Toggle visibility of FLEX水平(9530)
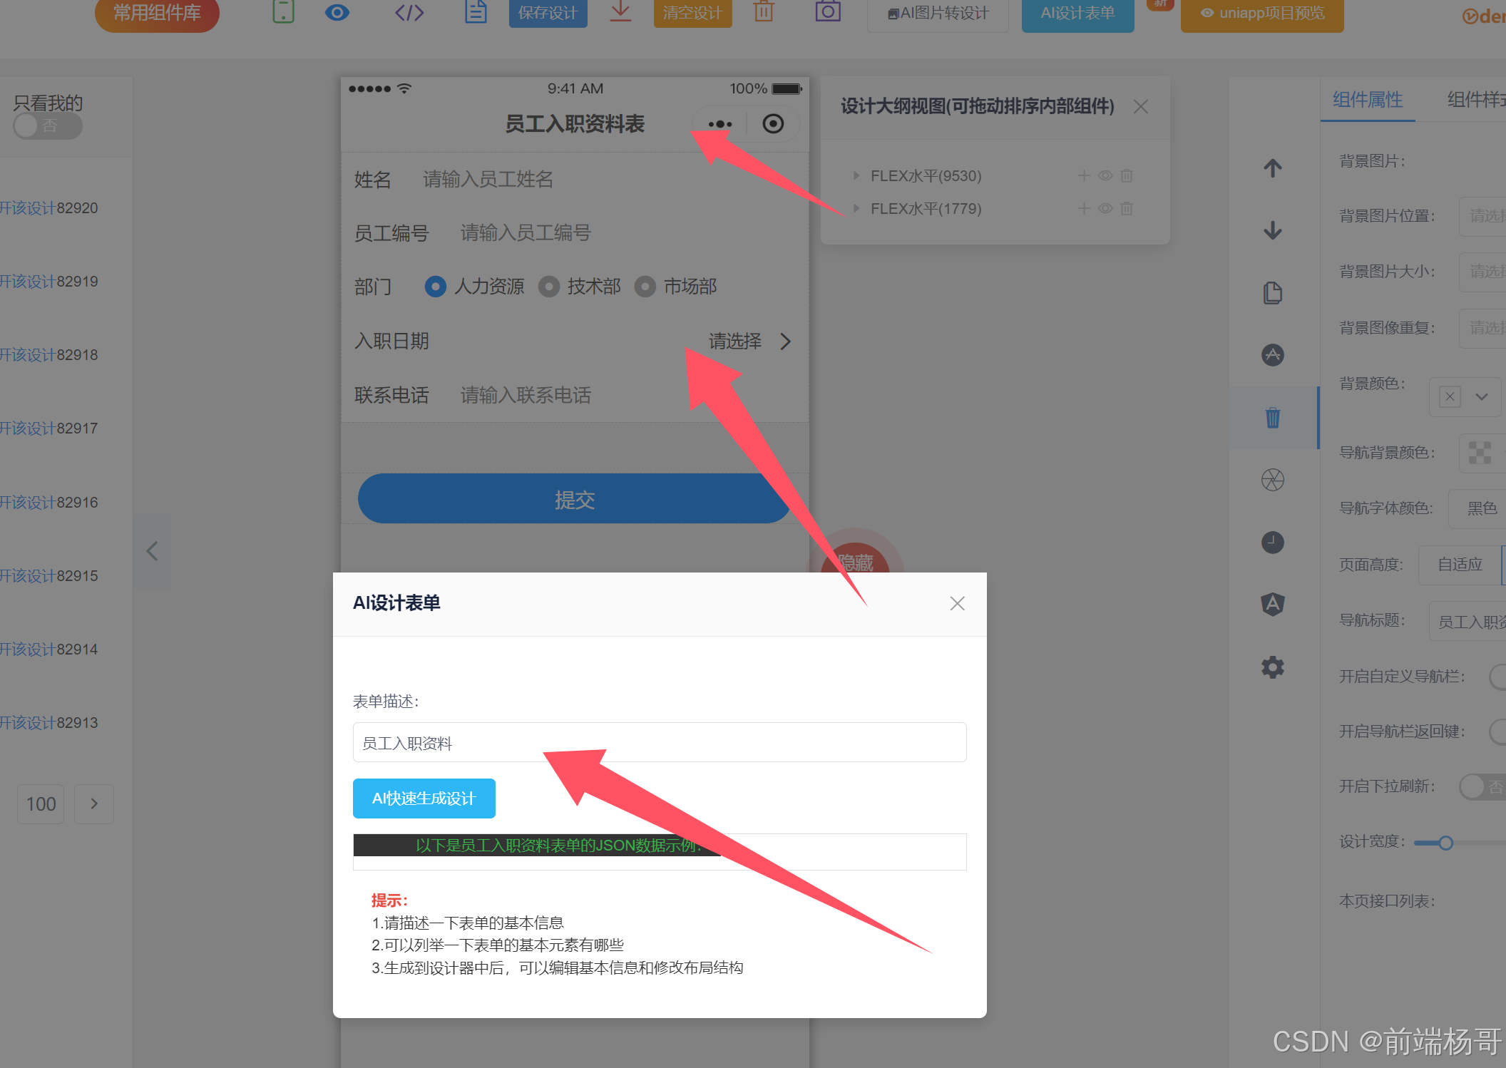The width and height of the screenshot is (1506, 1068). 1105,175
